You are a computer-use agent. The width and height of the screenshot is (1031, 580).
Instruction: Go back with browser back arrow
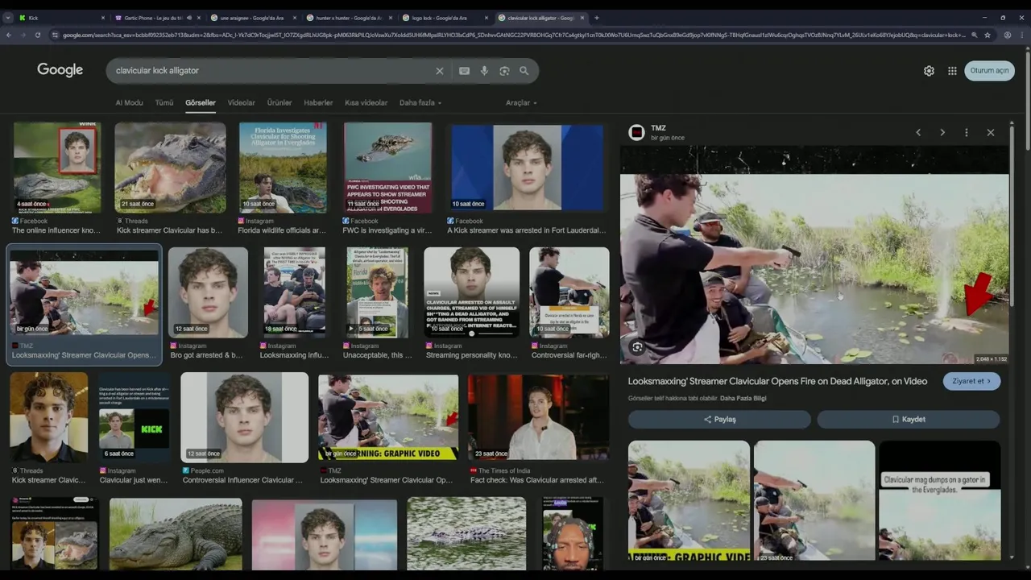point(9,35)
